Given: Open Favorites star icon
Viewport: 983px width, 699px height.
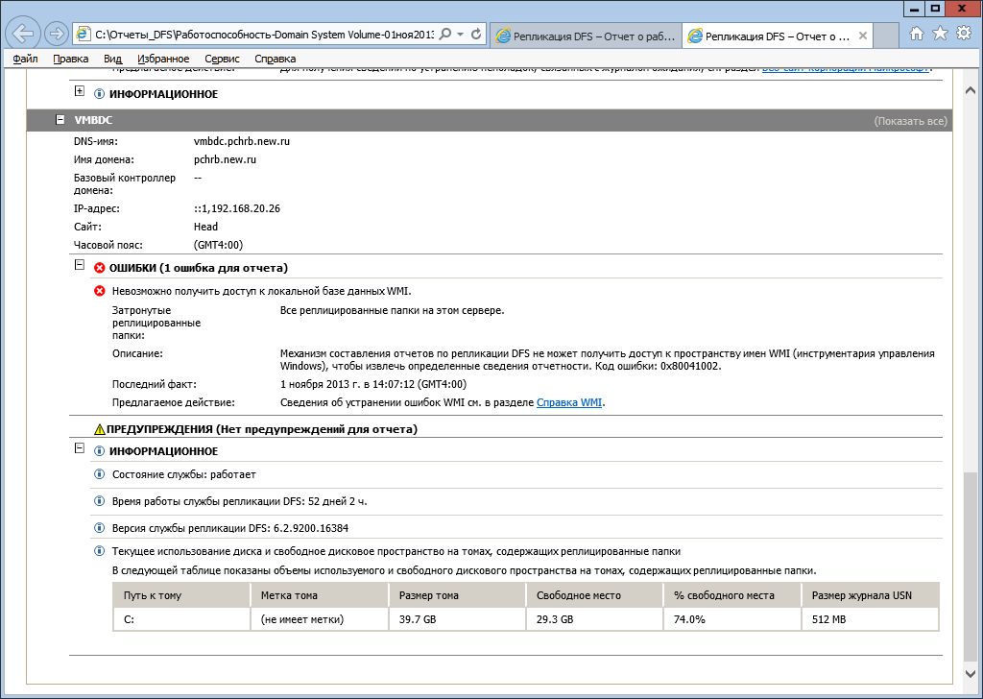Looking at the screenshot, I should click(940, 34).
